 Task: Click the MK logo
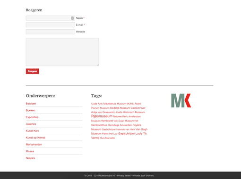point(181,100)
